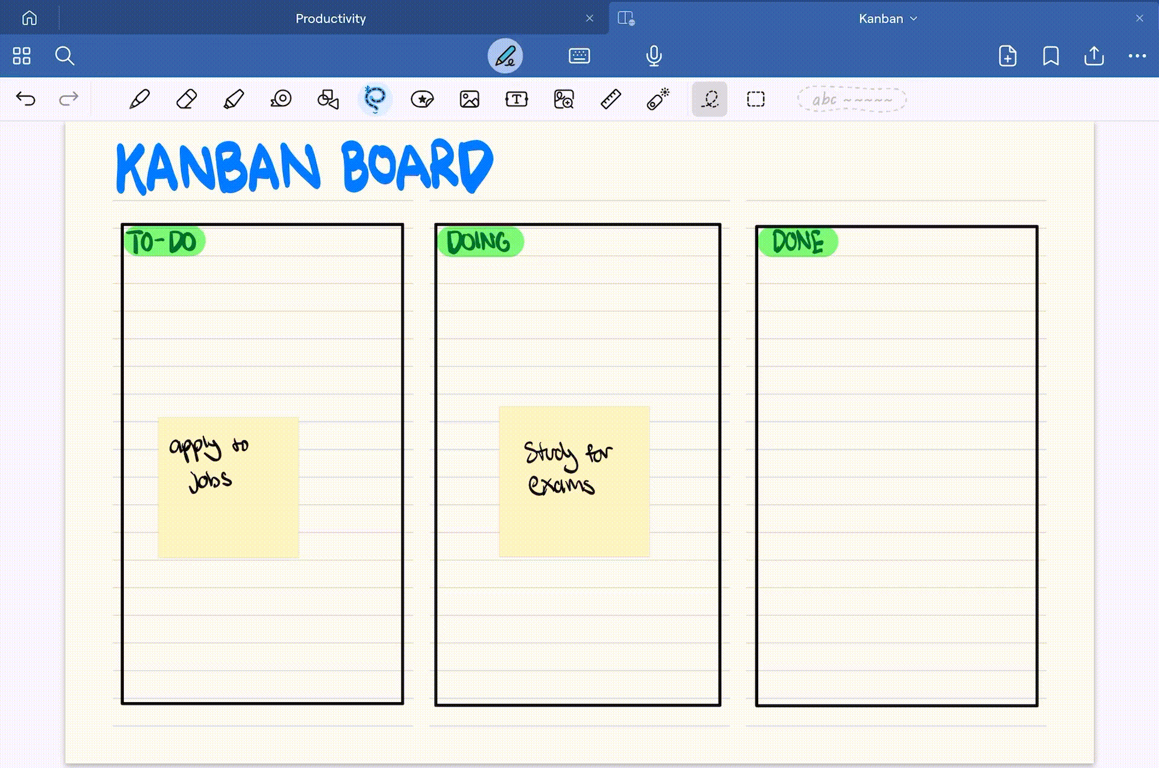1159x768 pixels.
Task: Undo the last action
Action: click(26, 99)
